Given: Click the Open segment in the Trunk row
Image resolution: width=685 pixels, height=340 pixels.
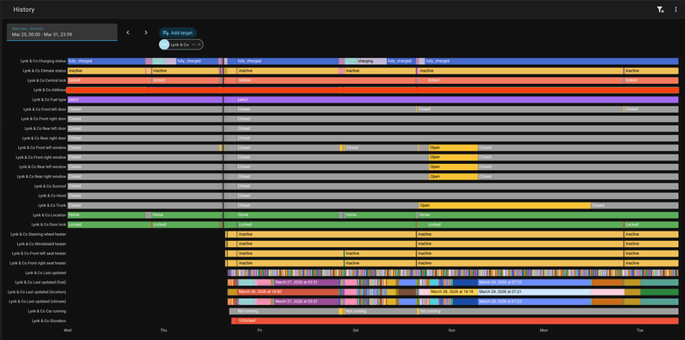Looking at the screenshot, I should [504, 205].
